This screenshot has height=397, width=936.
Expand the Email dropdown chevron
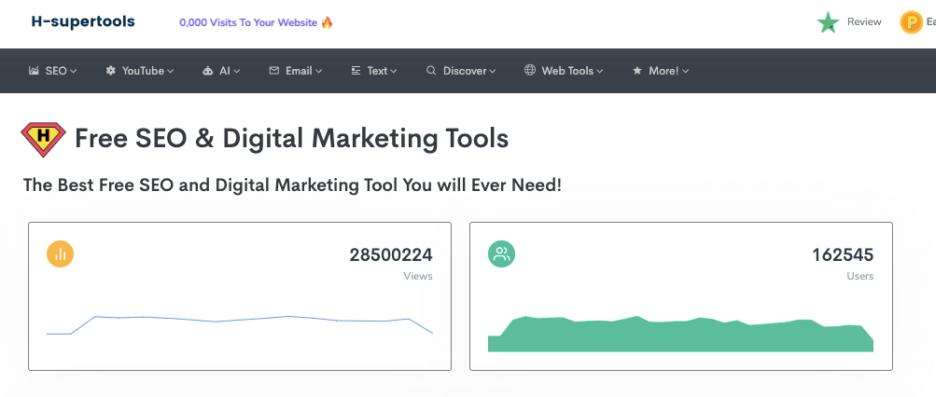(x=319, y=71)
